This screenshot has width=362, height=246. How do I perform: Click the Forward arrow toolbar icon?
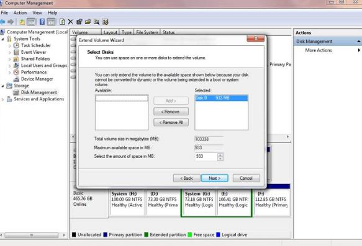(x=11, y=22)
